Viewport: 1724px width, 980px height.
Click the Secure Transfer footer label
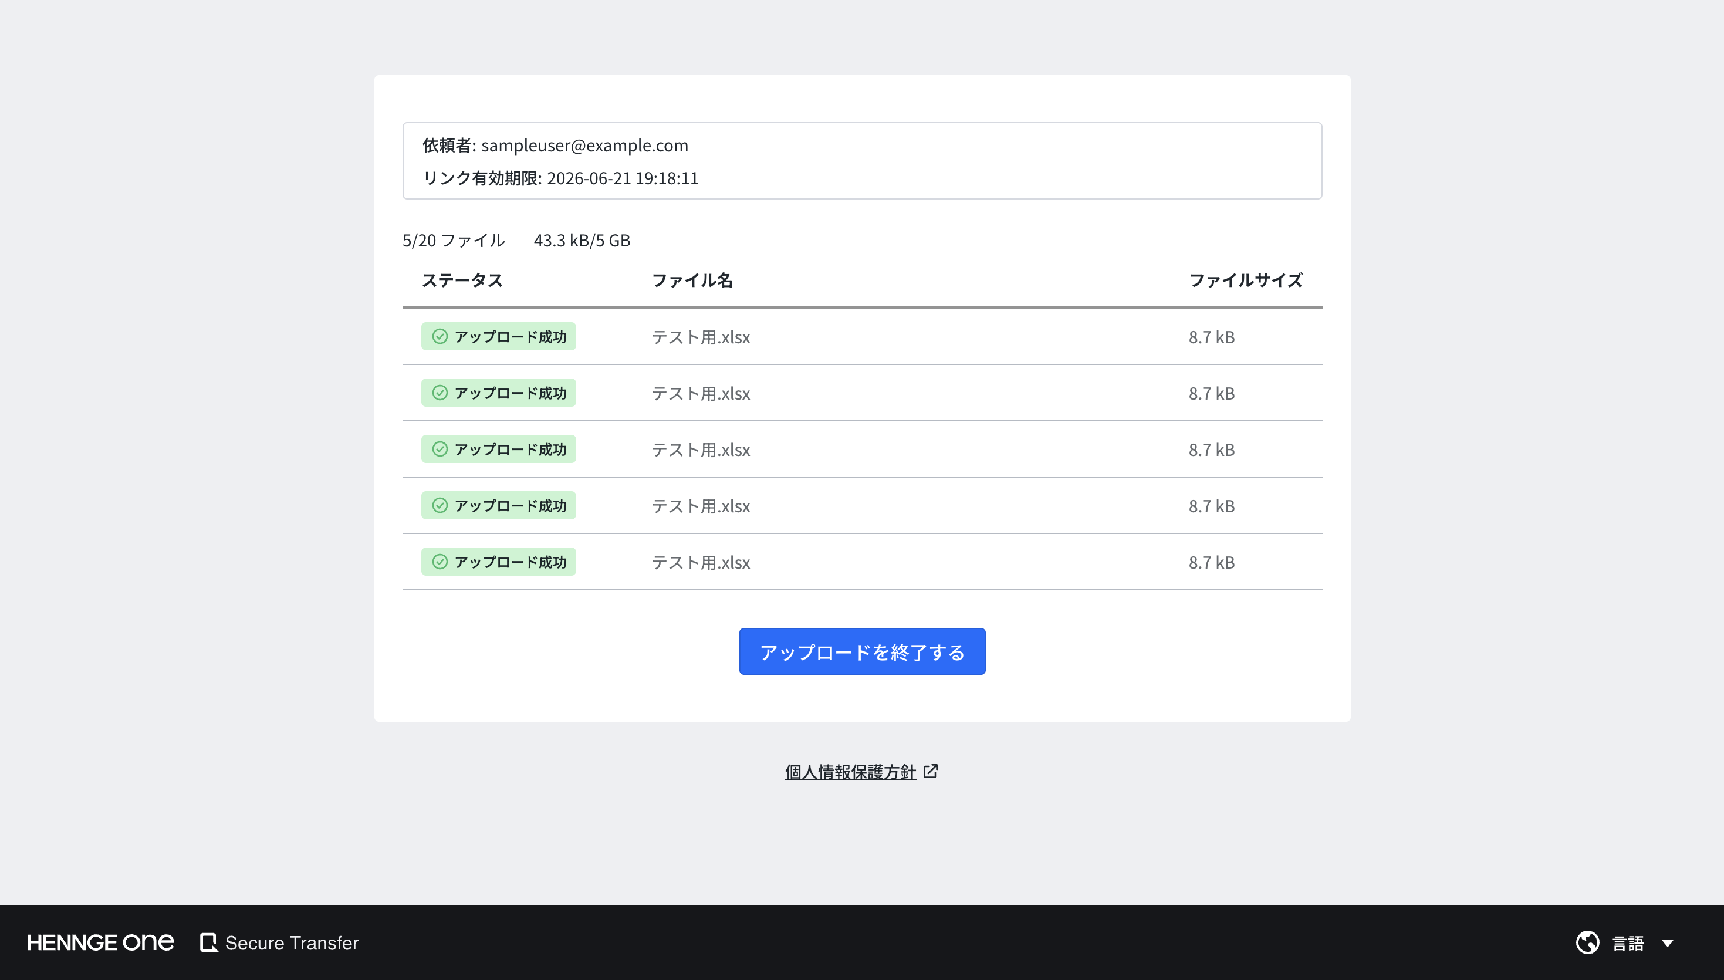pos(292,942)
